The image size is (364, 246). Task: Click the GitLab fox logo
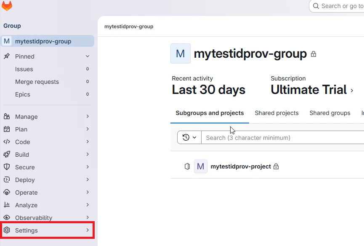click(7, 5)
